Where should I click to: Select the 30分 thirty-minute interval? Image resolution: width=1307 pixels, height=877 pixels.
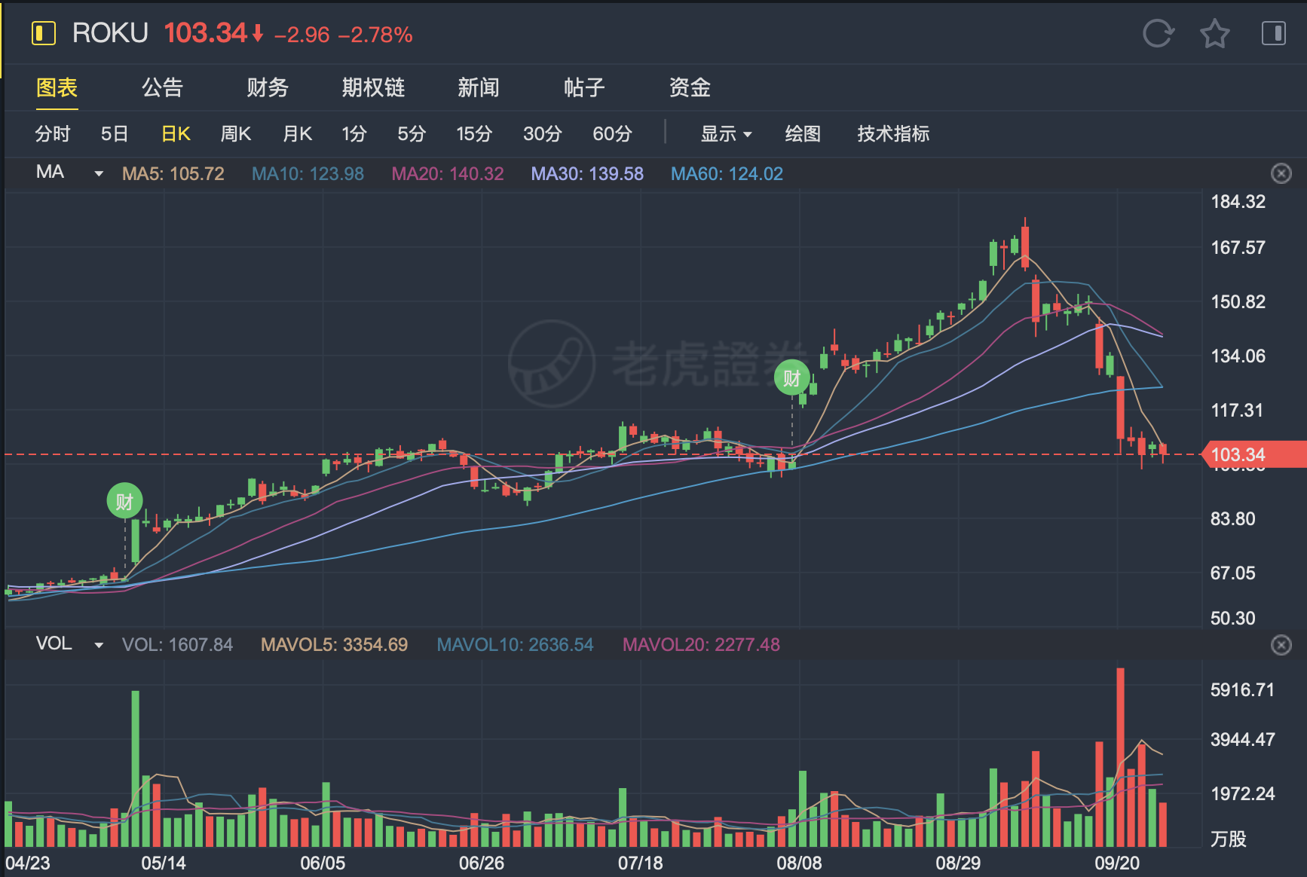tap(543, 133)
